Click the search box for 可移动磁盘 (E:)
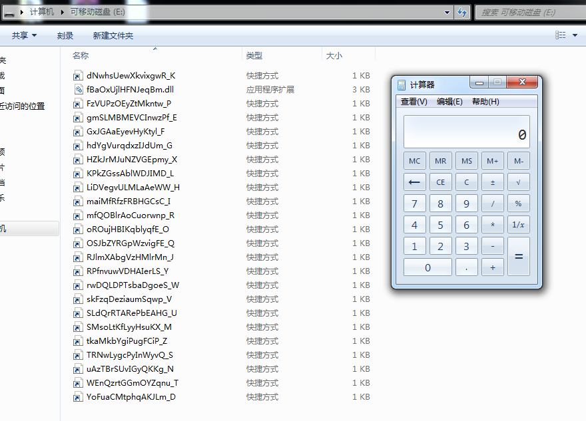 [x=531, y=13]
